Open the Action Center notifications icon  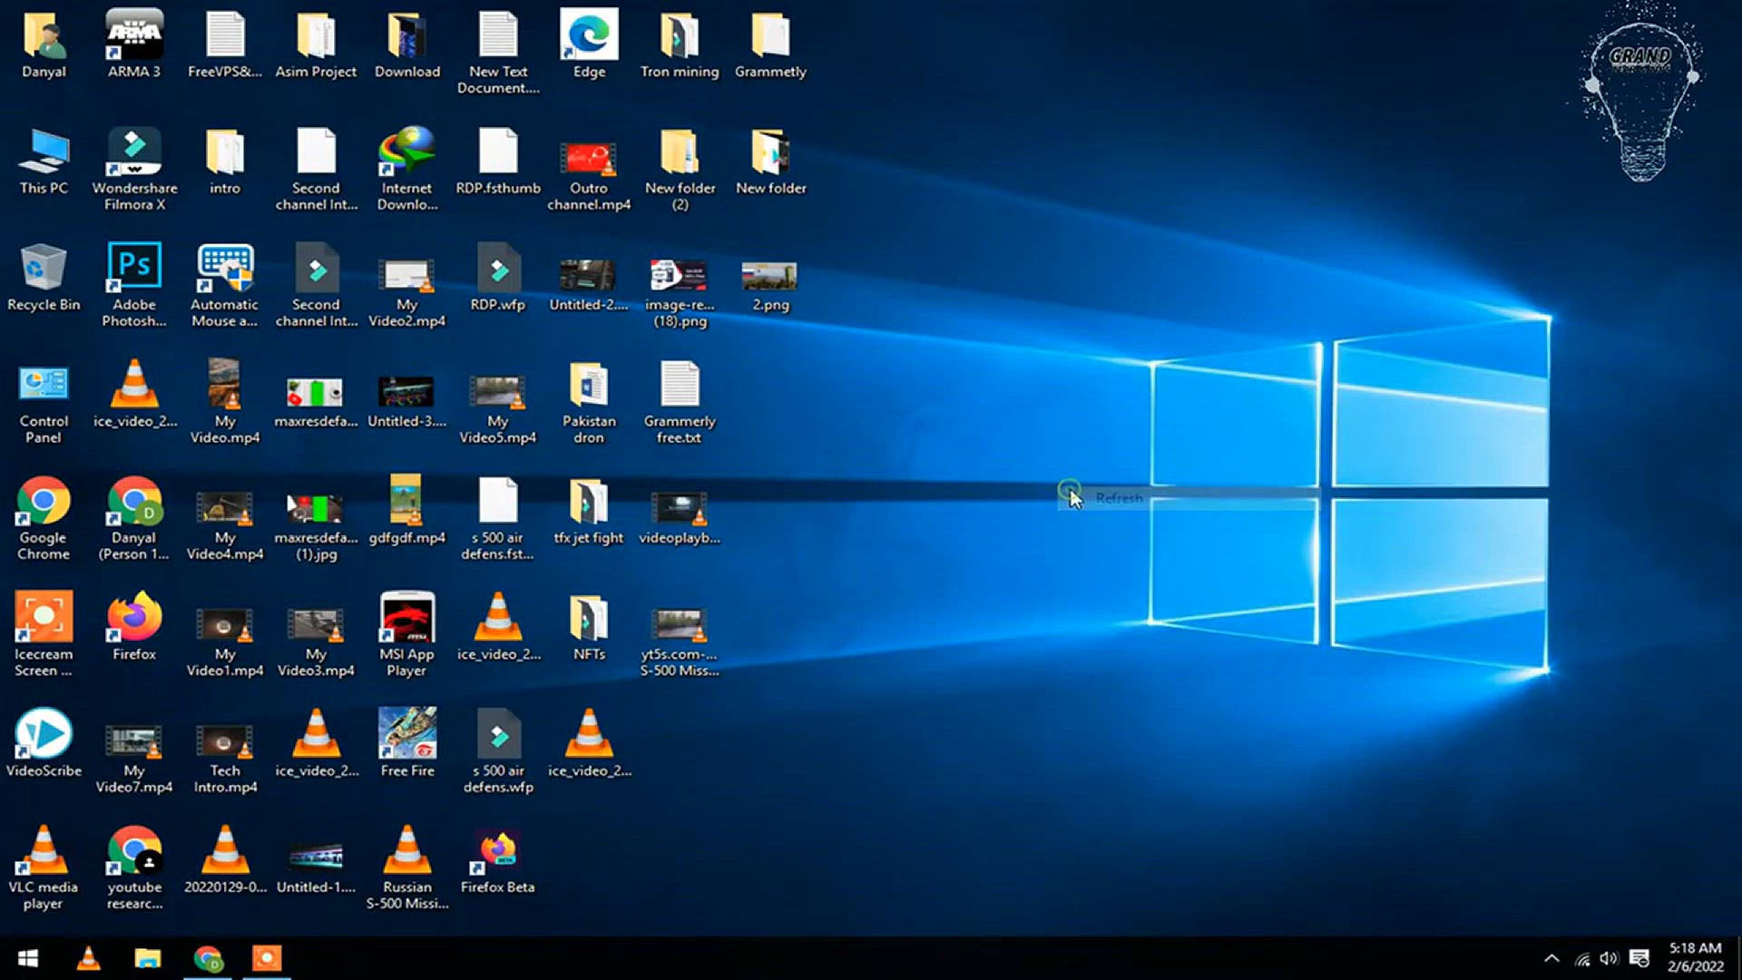tap(1639, 958)
